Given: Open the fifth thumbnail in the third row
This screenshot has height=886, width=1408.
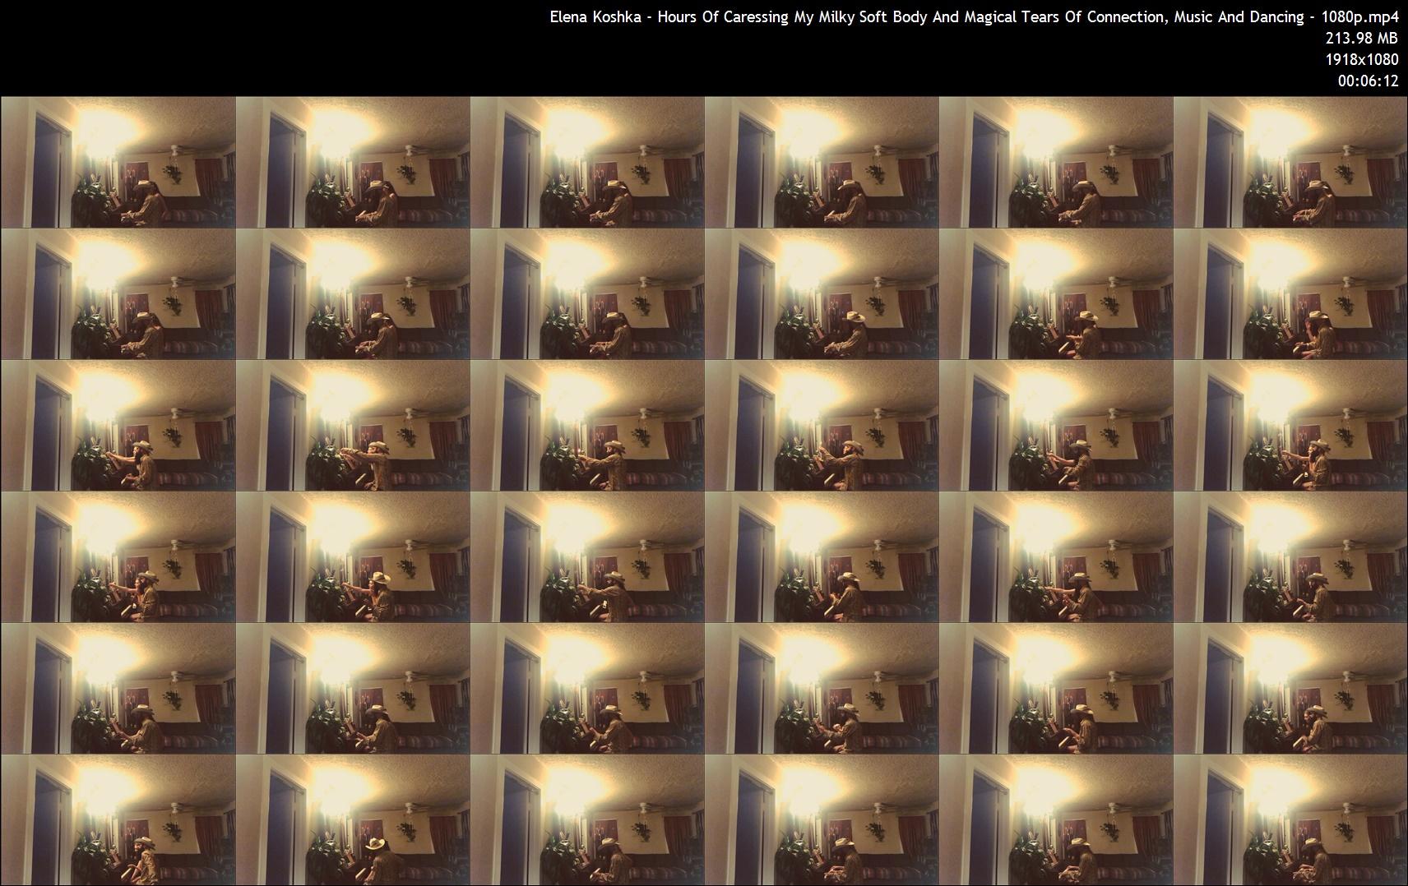Looking at the screenshot, I should [1056, 425].
